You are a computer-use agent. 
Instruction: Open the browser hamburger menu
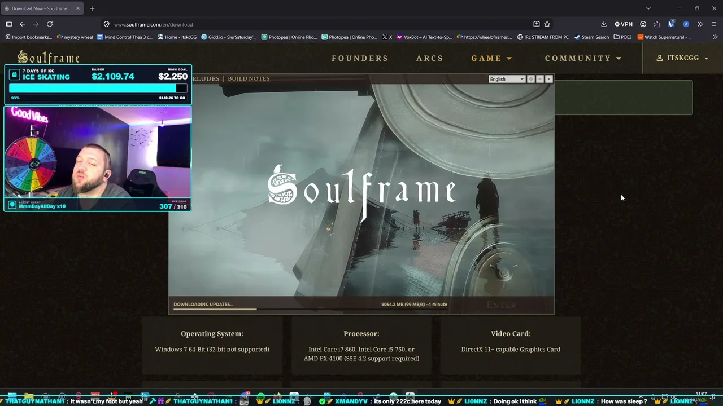click(714, 24)
